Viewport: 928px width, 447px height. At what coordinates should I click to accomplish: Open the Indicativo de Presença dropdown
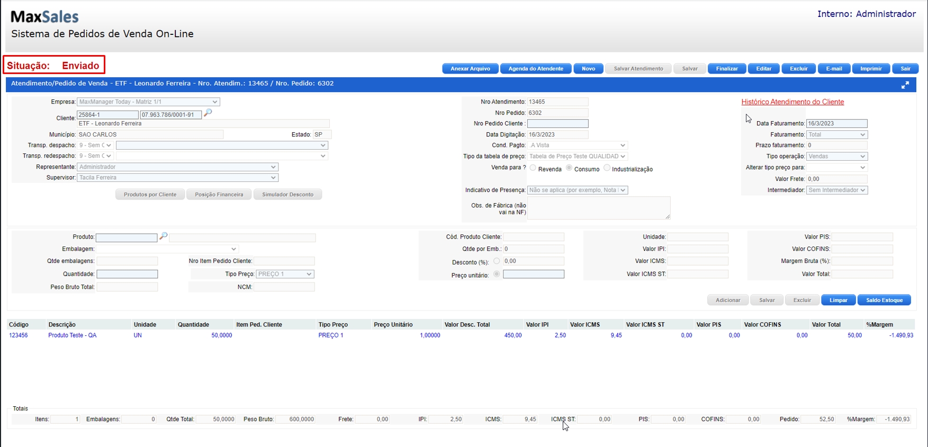[578, 190]
